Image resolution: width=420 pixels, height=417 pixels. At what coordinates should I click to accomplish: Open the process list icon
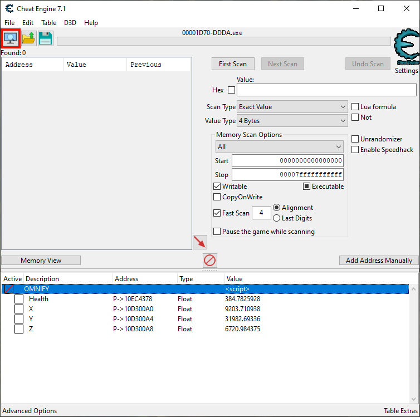pos(11,38)
